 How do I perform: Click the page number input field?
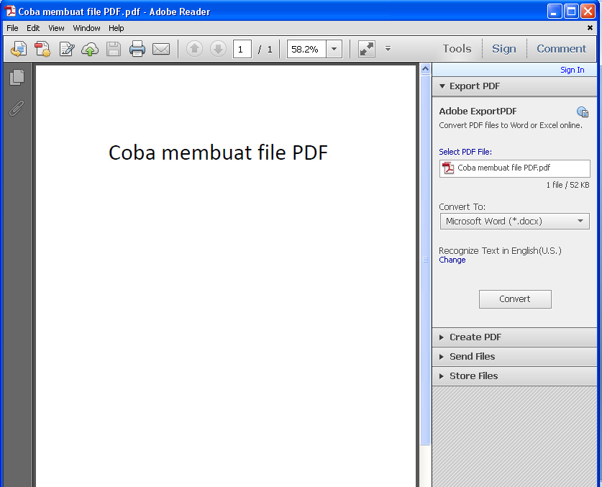[242, 49]
